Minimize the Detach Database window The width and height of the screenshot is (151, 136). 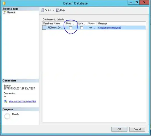click(x=131, y=3)
